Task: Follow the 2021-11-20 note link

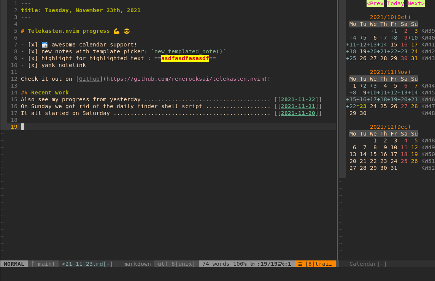Action: pyautogui.click(x=298, y=113)
